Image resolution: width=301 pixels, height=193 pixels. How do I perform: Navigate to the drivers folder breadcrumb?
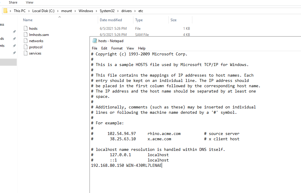(x=126, y=11)
